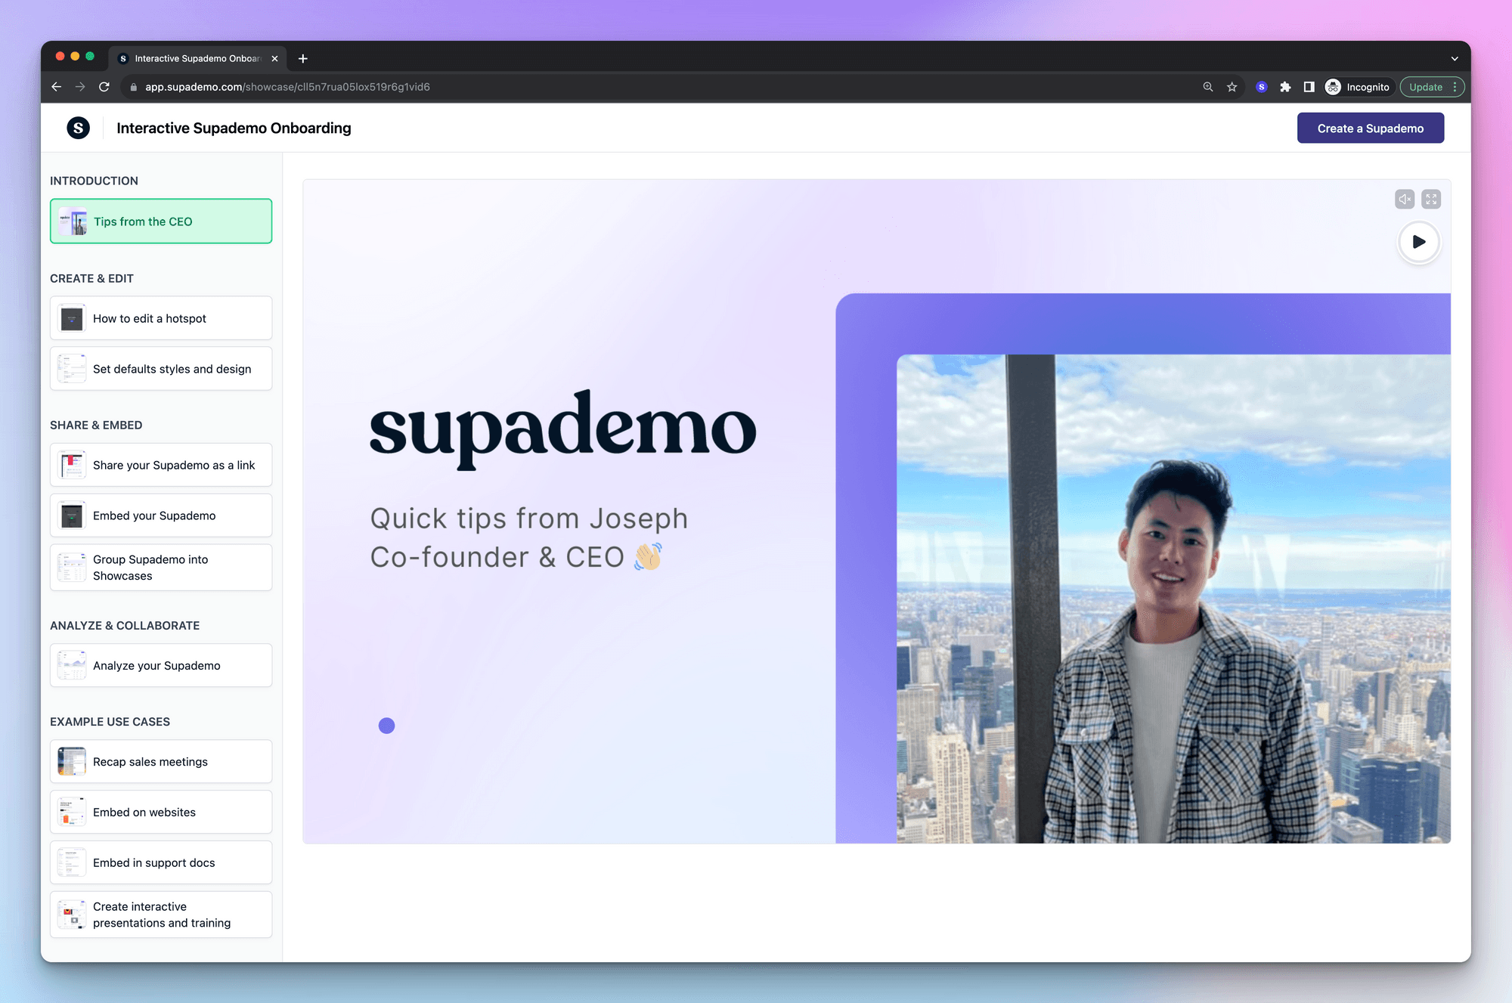
Task: Open a new browser tab
Action: tap(303, 58)
